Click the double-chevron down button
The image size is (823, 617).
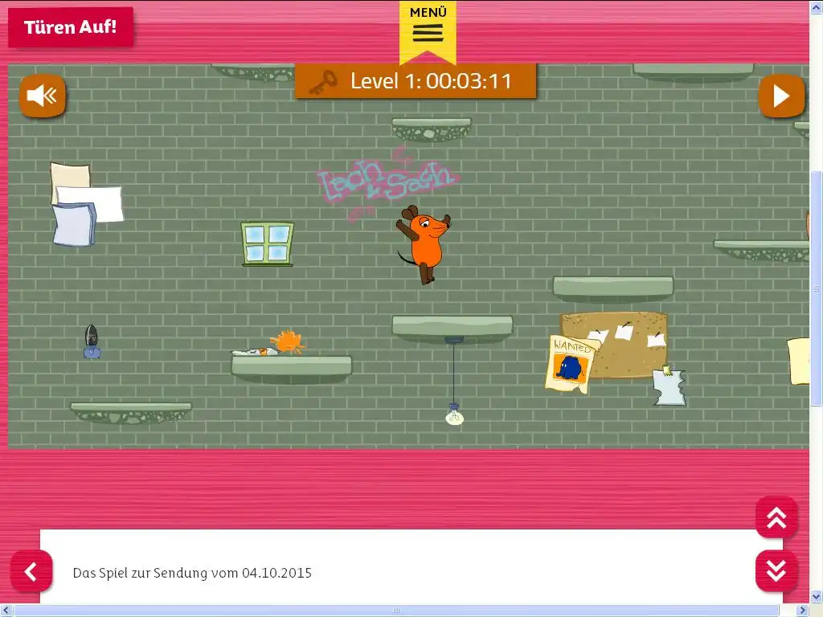pos(776,570)
